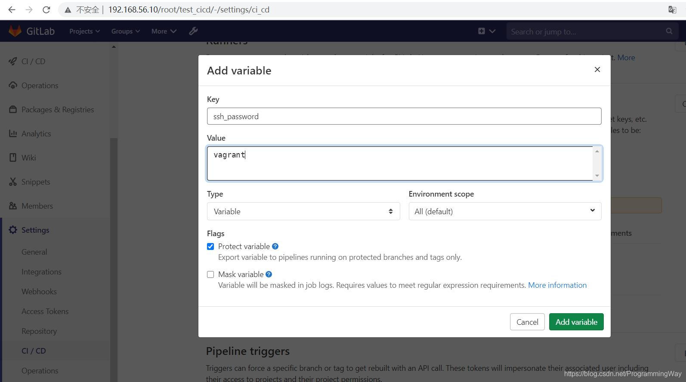Expand the Groups menu
This screenshot has height=382, width=686.
[x=125, y=31]
